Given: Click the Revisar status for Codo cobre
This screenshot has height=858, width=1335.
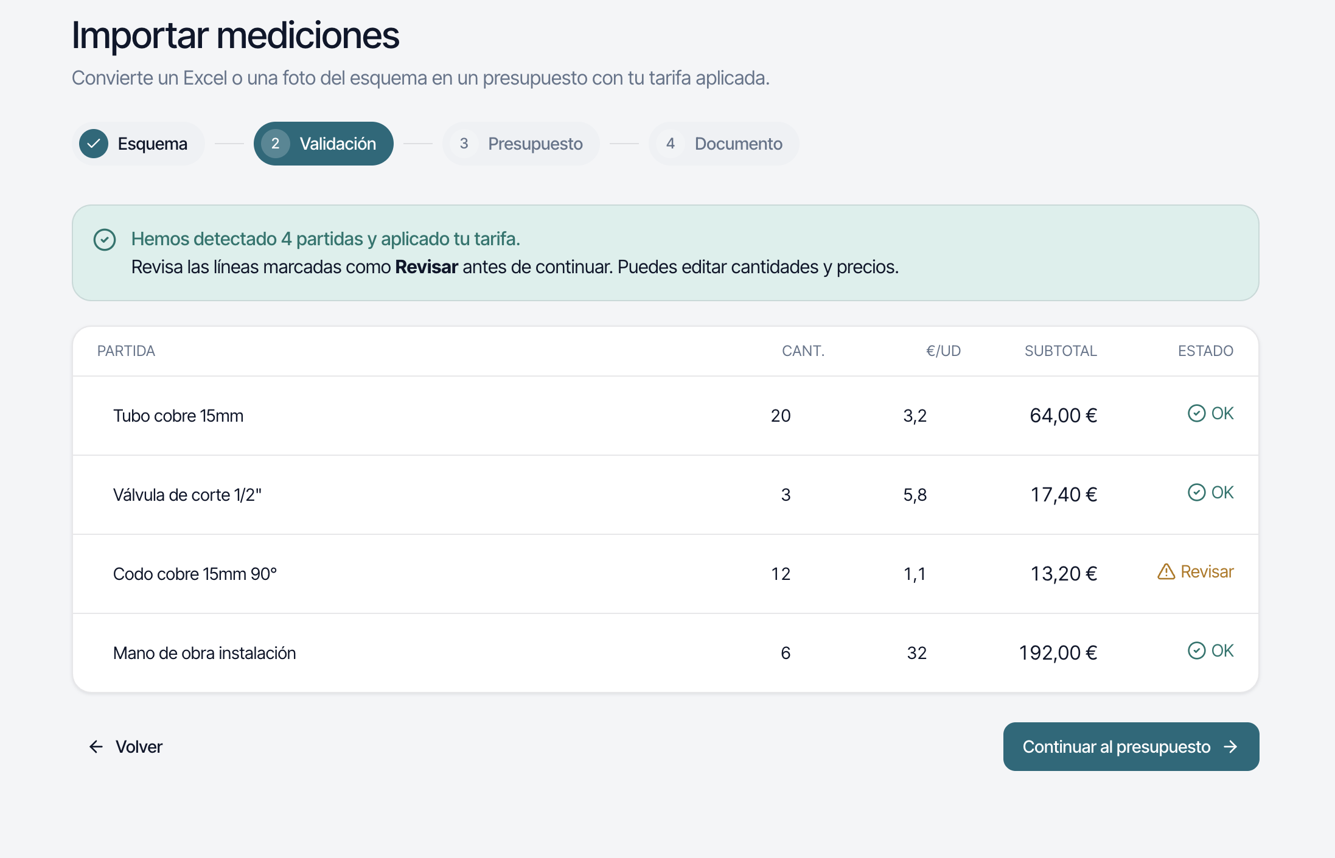Looking at the screenshot, I should [1195, 572].
